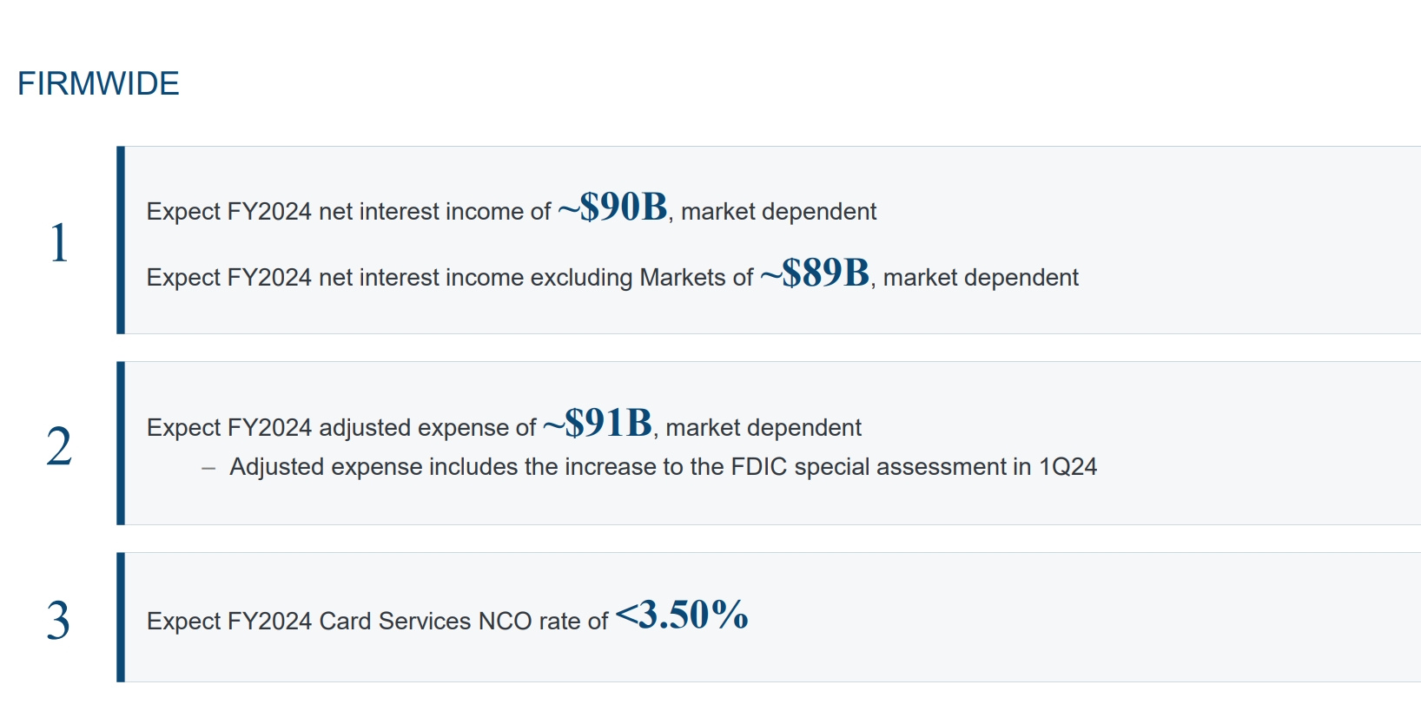Click "Expect FY2024 Card Services NCO rate of"
1421x724 pixels.
pos(377,622)
